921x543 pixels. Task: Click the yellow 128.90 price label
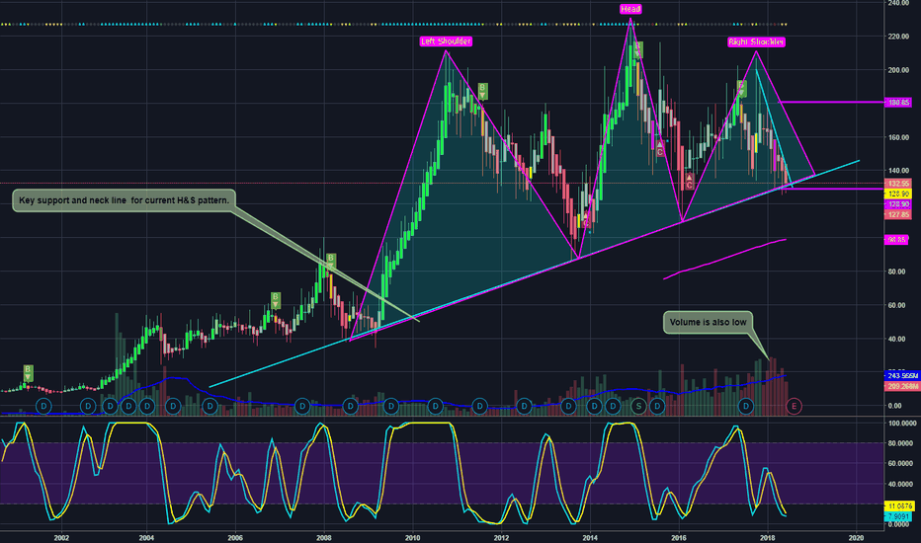[x=898, y=194]
